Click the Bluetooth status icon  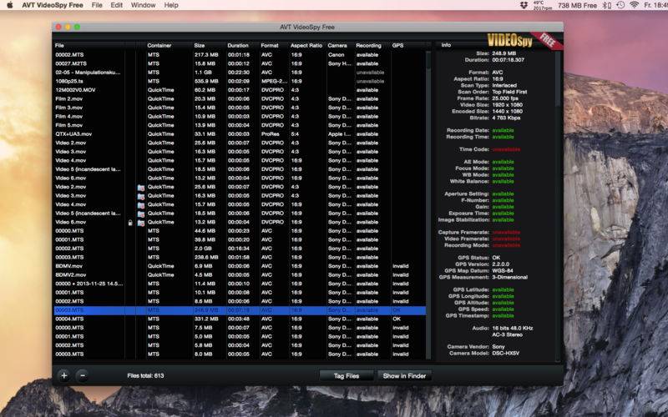(607, 5)
